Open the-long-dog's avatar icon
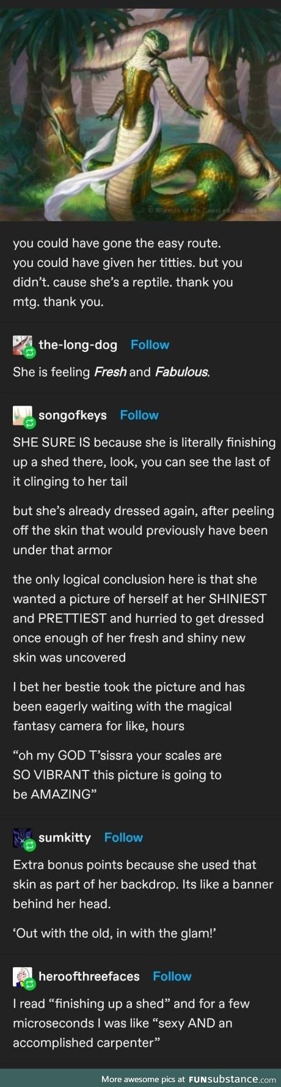This screenshot has width=281, height=1087. (x=23, y=345)
